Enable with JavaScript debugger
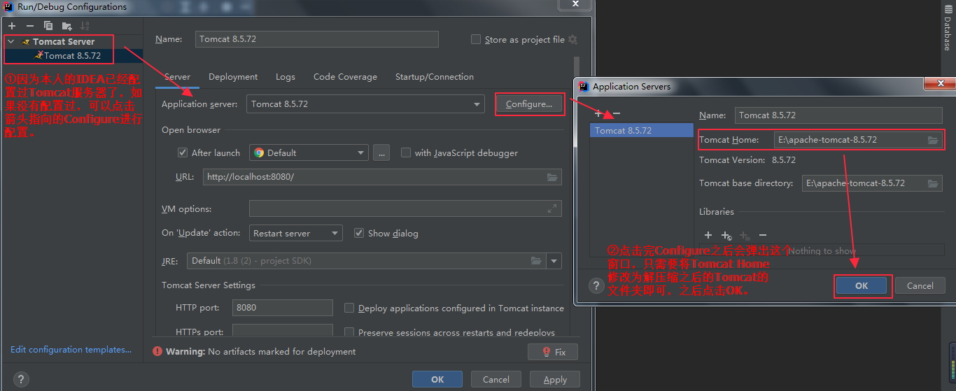Screen dimensions: 956x391 (x=406, y=152)
